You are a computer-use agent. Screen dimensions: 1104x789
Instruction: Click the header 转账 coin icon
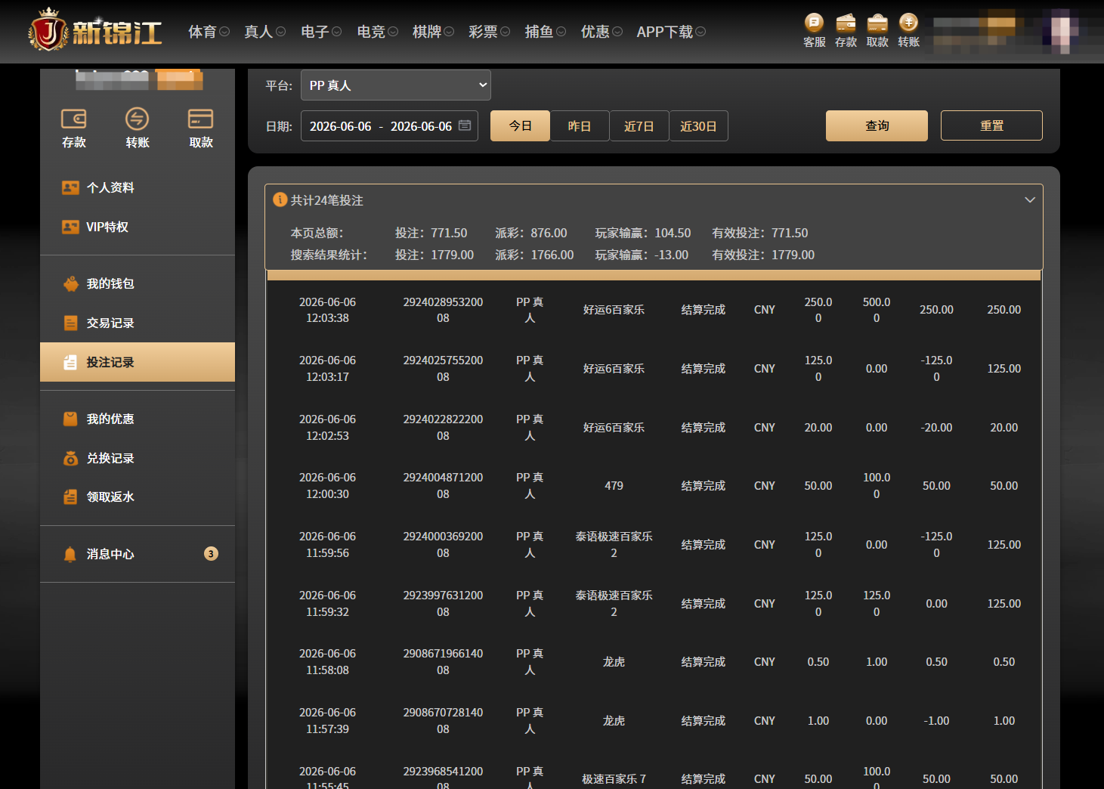[x=908, y=22]
